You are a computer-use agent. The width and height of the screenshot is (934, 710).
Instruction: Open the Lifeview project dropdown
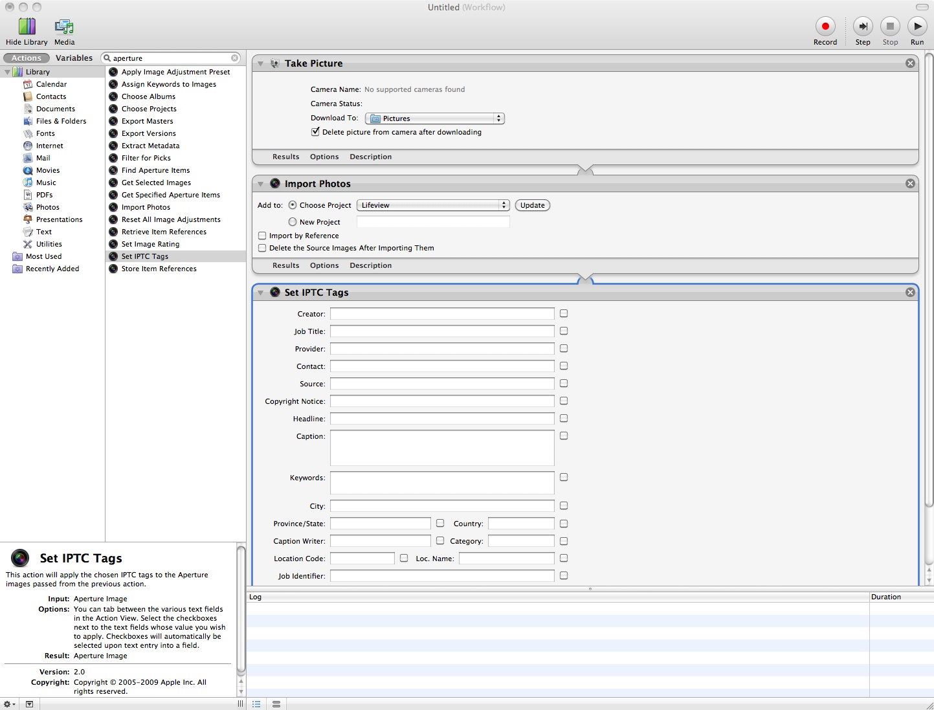coord(433,205)
